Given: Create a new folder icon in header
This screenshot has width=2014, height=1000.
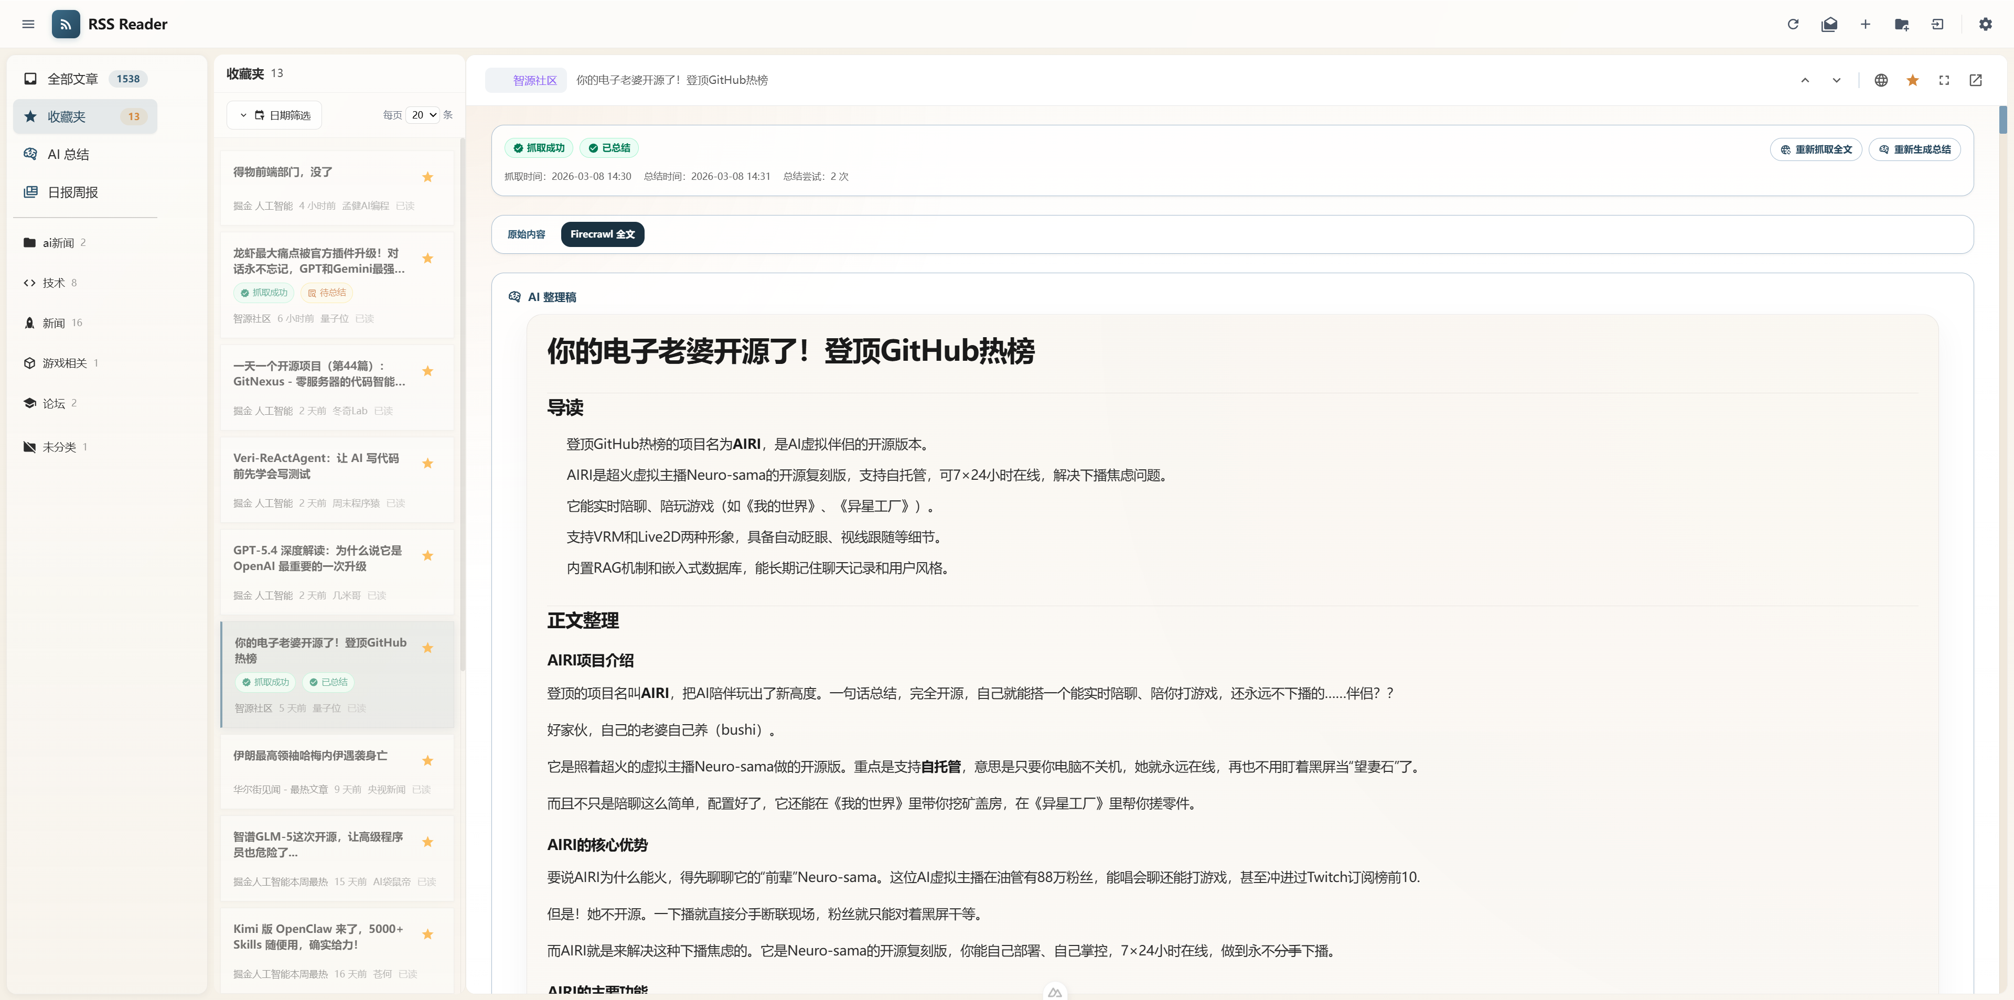Looking at the screenshot, I should pyautogui.click(x=1901, y=24).
